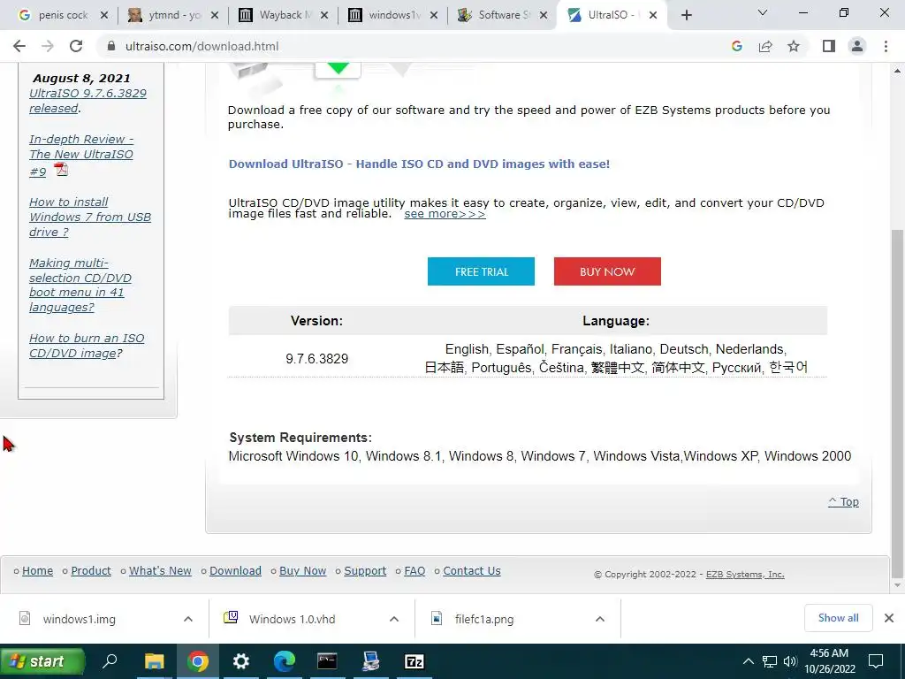Show hidden system tray icons
Screen dimensions: 905x679
coord(748,661)
